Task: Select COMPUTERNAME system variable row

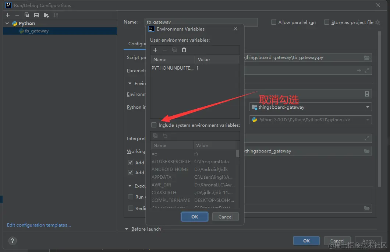Action: [x=194, y=200]
